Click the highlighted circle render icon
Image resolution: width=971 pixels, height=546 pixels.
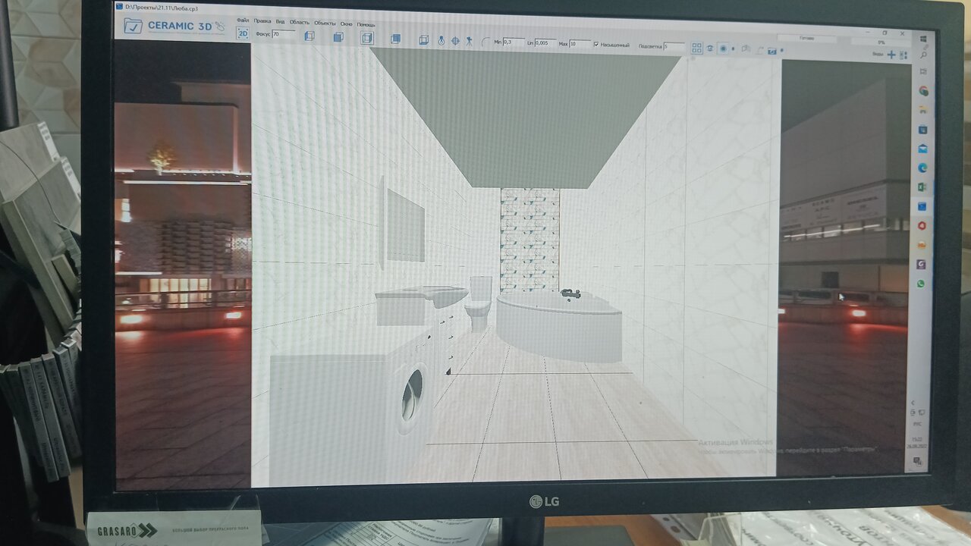tap(723, 49)
